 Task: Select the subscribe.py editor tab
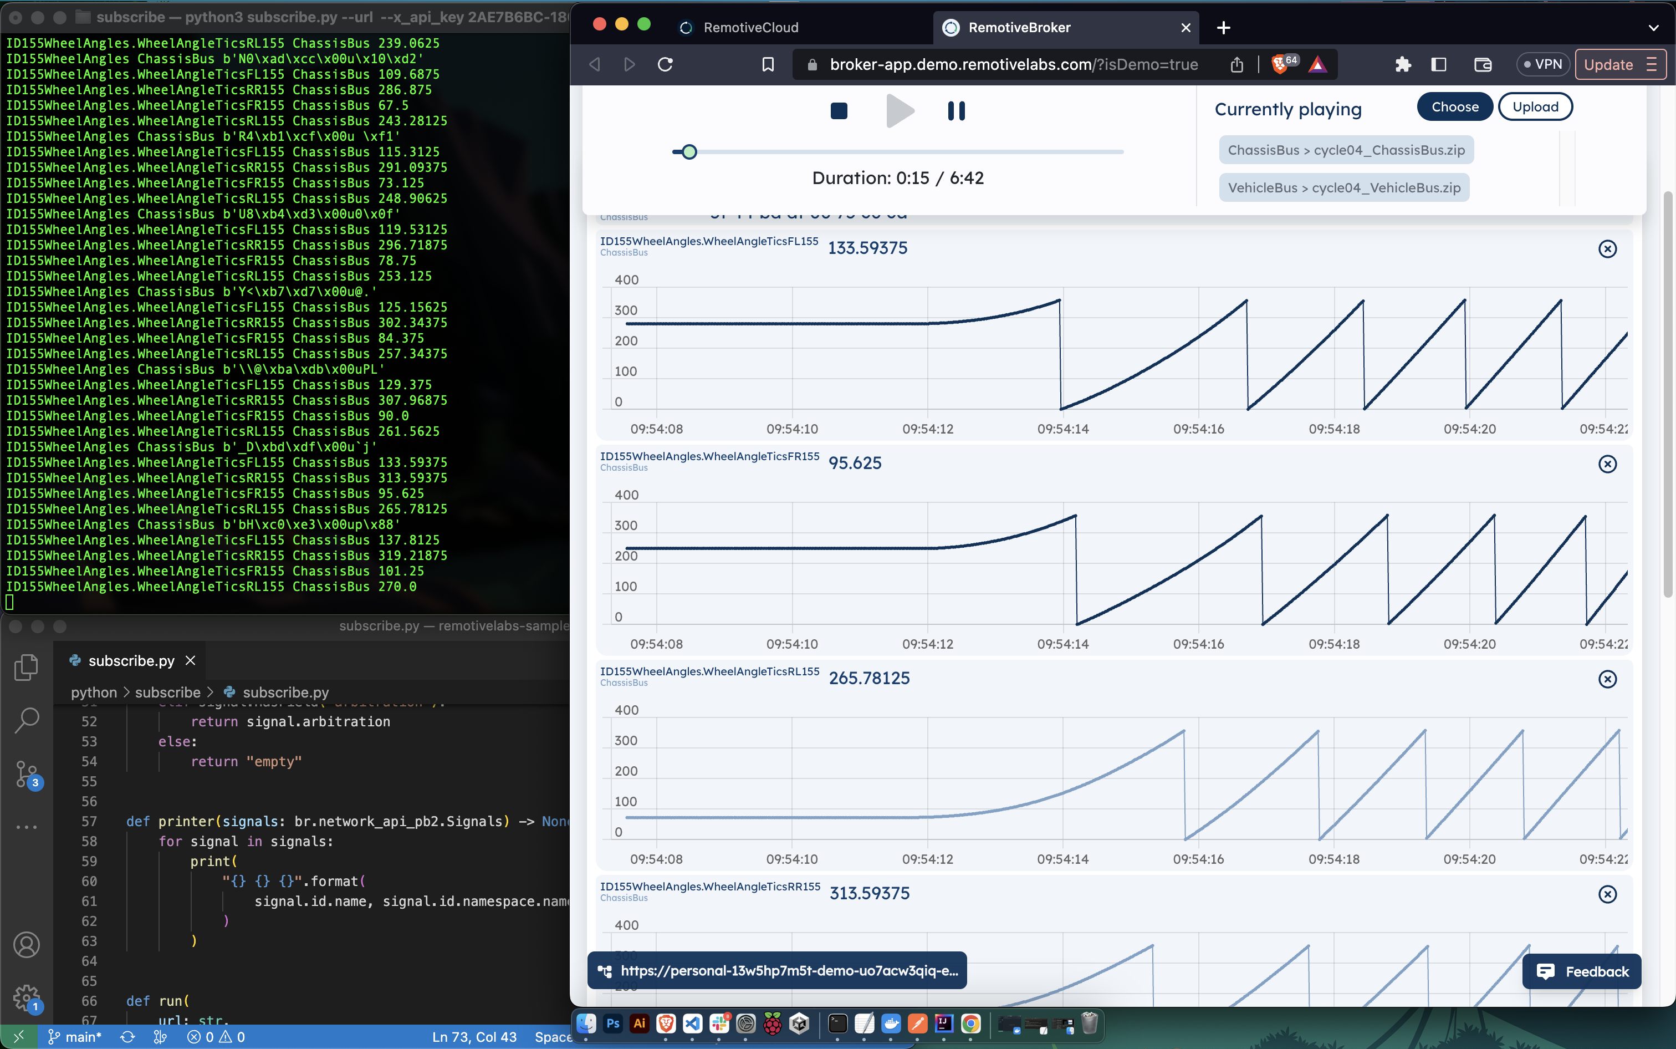(x=130, y=660)
